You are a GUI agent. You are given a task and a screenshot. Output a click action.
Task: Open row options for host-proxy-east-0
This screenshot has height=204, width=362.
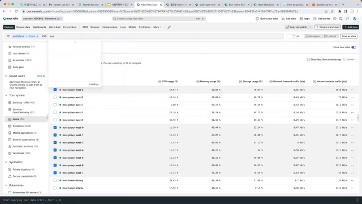[x=352, y=97]
